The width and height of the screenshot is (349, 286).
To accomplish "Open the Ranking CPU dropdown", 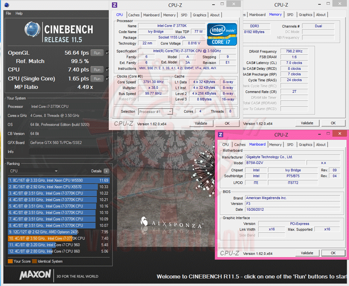I will [x=33, y=171].
